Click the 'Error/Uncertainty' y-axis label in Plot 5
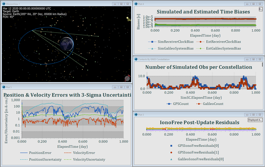The width and height of the screenshot is (265, 167). coord(6,119)
